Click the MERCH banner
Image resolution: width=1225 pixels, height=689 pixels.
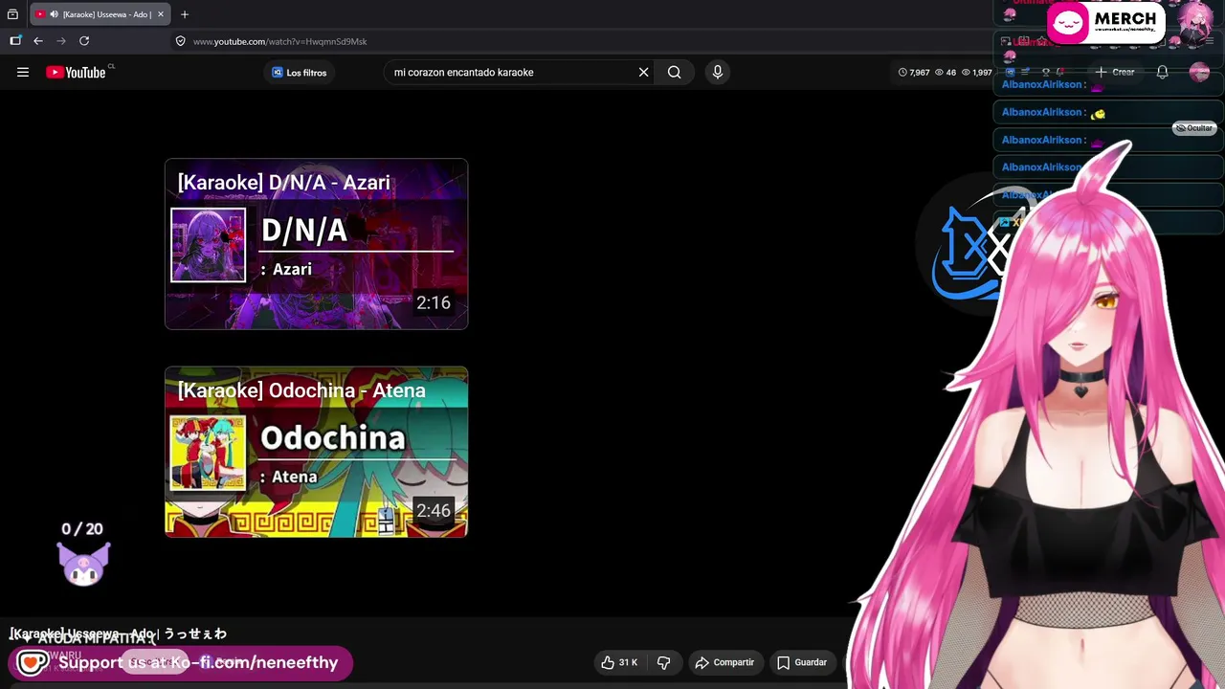[1105, 23]
